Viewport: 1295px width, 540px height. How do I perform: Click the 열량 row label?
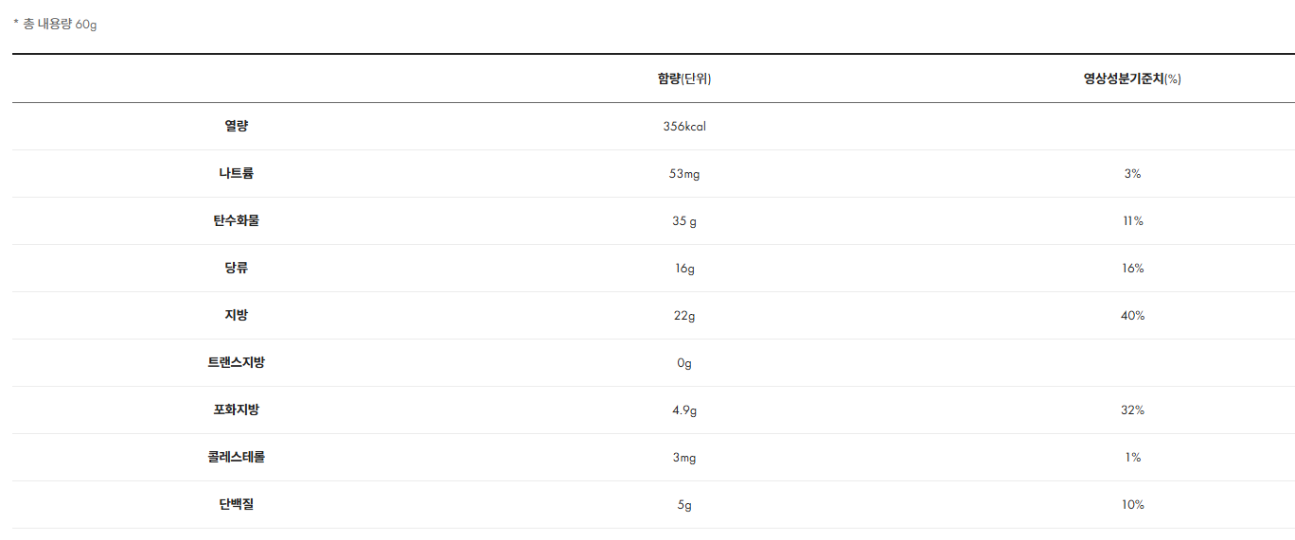tap(236, 126)
